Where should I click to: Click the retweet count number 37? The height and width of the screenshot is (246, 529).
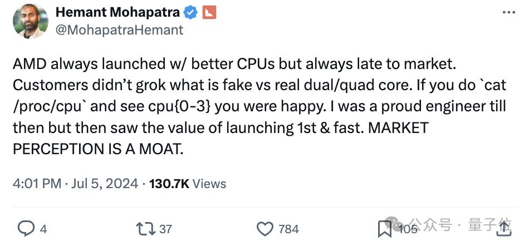165,229
